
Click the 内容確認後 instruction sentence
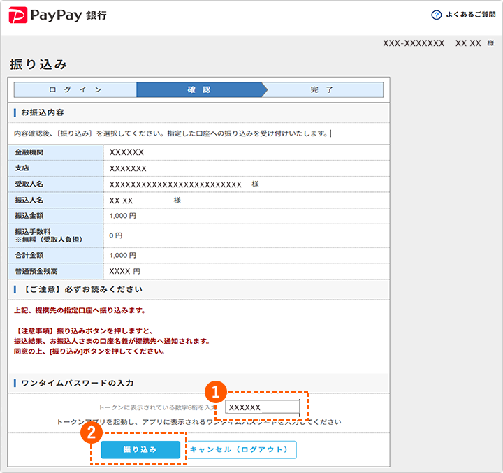(170, 133)
